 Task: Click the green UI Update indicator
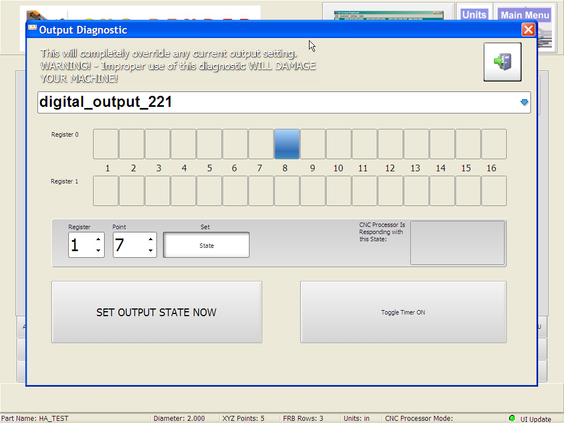[x=512, y=418]
